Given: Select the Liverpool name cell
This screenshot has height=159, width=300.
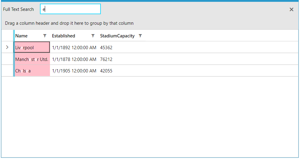Looking at the screenshot, I should click(32, 47).
